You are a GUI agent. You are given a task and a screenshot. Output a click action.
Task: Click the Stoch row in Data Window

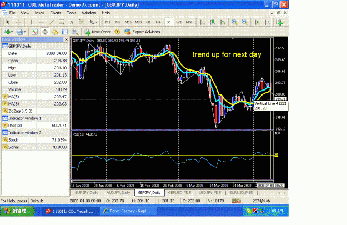pos(35,140)
